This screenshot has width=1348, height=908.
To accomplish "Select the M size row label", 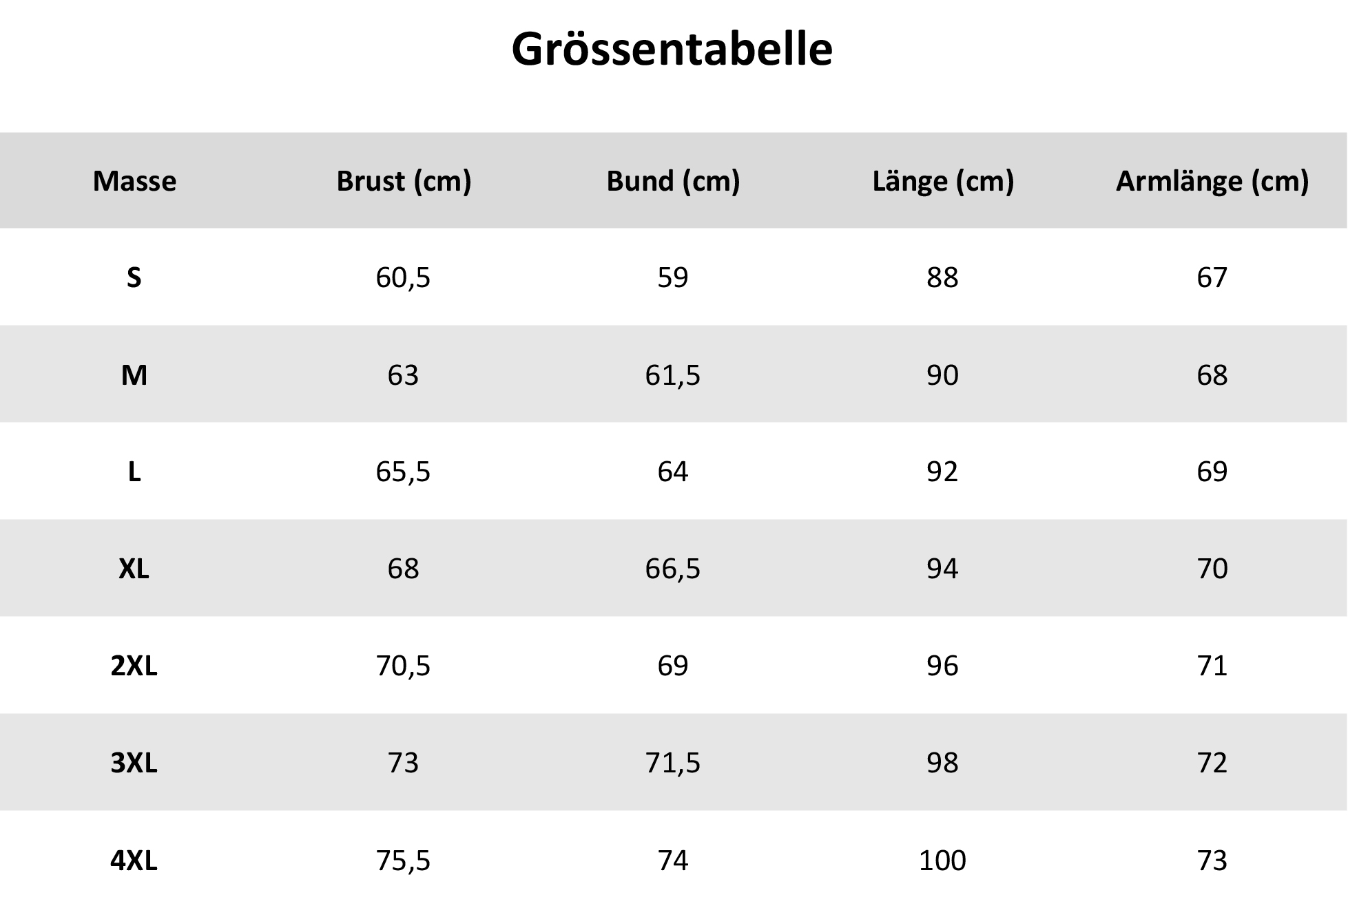I will coord(134,375).
